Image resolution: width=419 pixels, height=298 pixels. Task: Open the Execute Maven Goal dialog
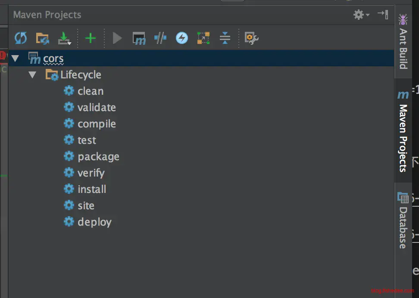(139, 38)
